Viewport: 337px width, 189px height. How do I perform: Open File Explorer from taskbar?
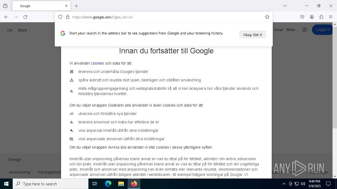point(121,184)
